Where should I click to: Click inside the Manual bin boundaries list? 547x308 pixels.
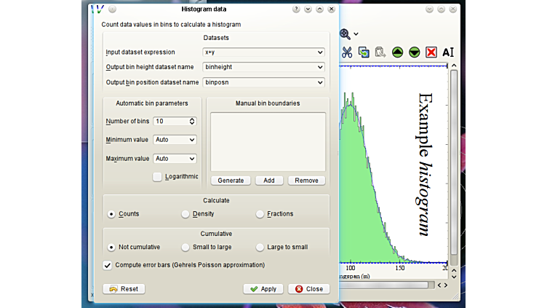[268, 141]
